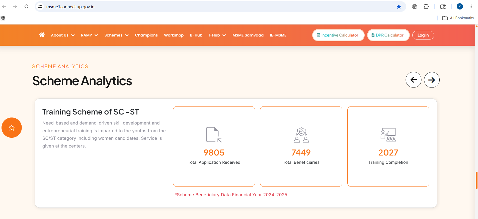Image resolution: width=478 pixels, height=219 pixels.
Task: Expand the I-Hub dropdown menu
Action: pos(217,35)
